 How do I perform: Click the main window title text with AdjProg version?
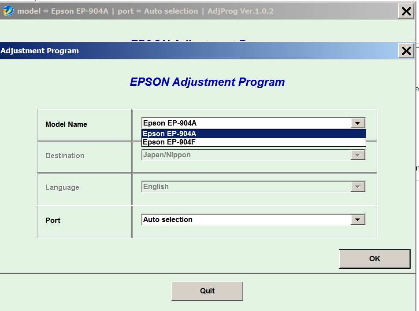(145, 11)
